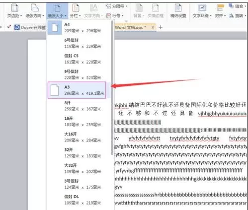Open the 旋转 rotate dropdown

click(x=238, y=16)
